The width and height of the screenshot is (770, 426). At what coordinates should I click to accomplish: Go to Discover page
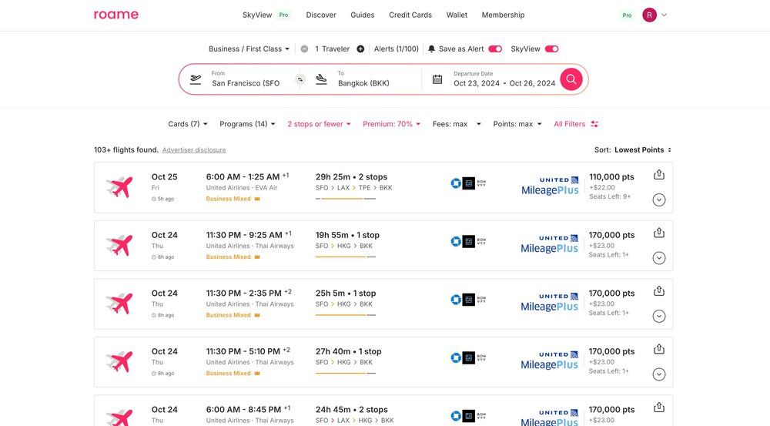(x=321, y=15)
